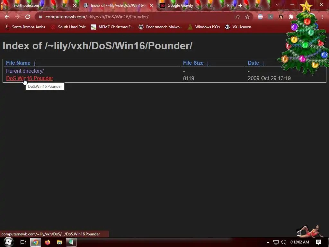This screenshot has height=247, width=329.
Task: Open the tab search chevron
Action: pyautogui.click(x=277, y=5)
